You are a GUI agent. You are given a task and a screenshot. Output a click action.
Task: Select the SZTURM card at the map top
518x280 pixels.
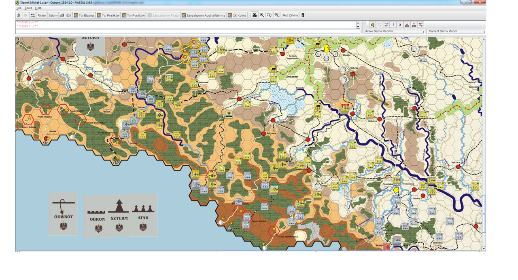[90, 46]
